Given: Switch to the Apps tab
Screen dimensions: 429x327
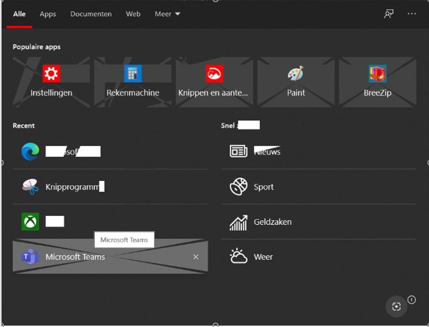Looking at the screenshot, I should (x=48, y=14).
